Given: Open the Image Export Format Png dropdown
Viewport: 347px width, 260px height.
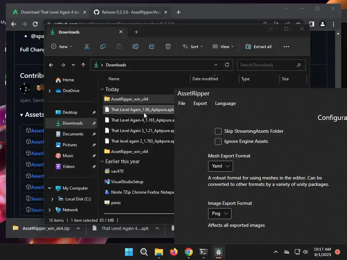Looking at the screenshot, I should tap(220, 214).
